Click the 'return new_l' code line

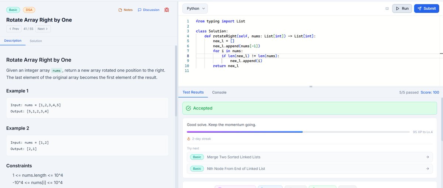click(226, 66)
